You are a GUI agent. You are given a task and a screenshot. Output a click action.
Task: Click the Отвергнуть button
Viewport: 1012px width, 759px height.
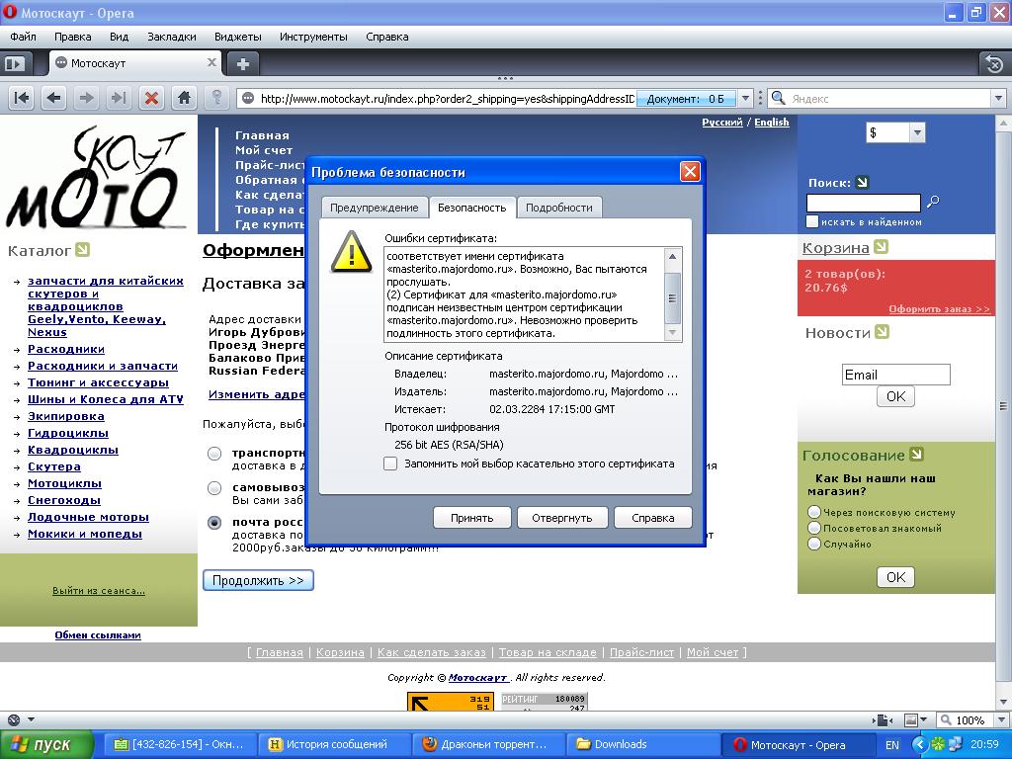[561, 518]
